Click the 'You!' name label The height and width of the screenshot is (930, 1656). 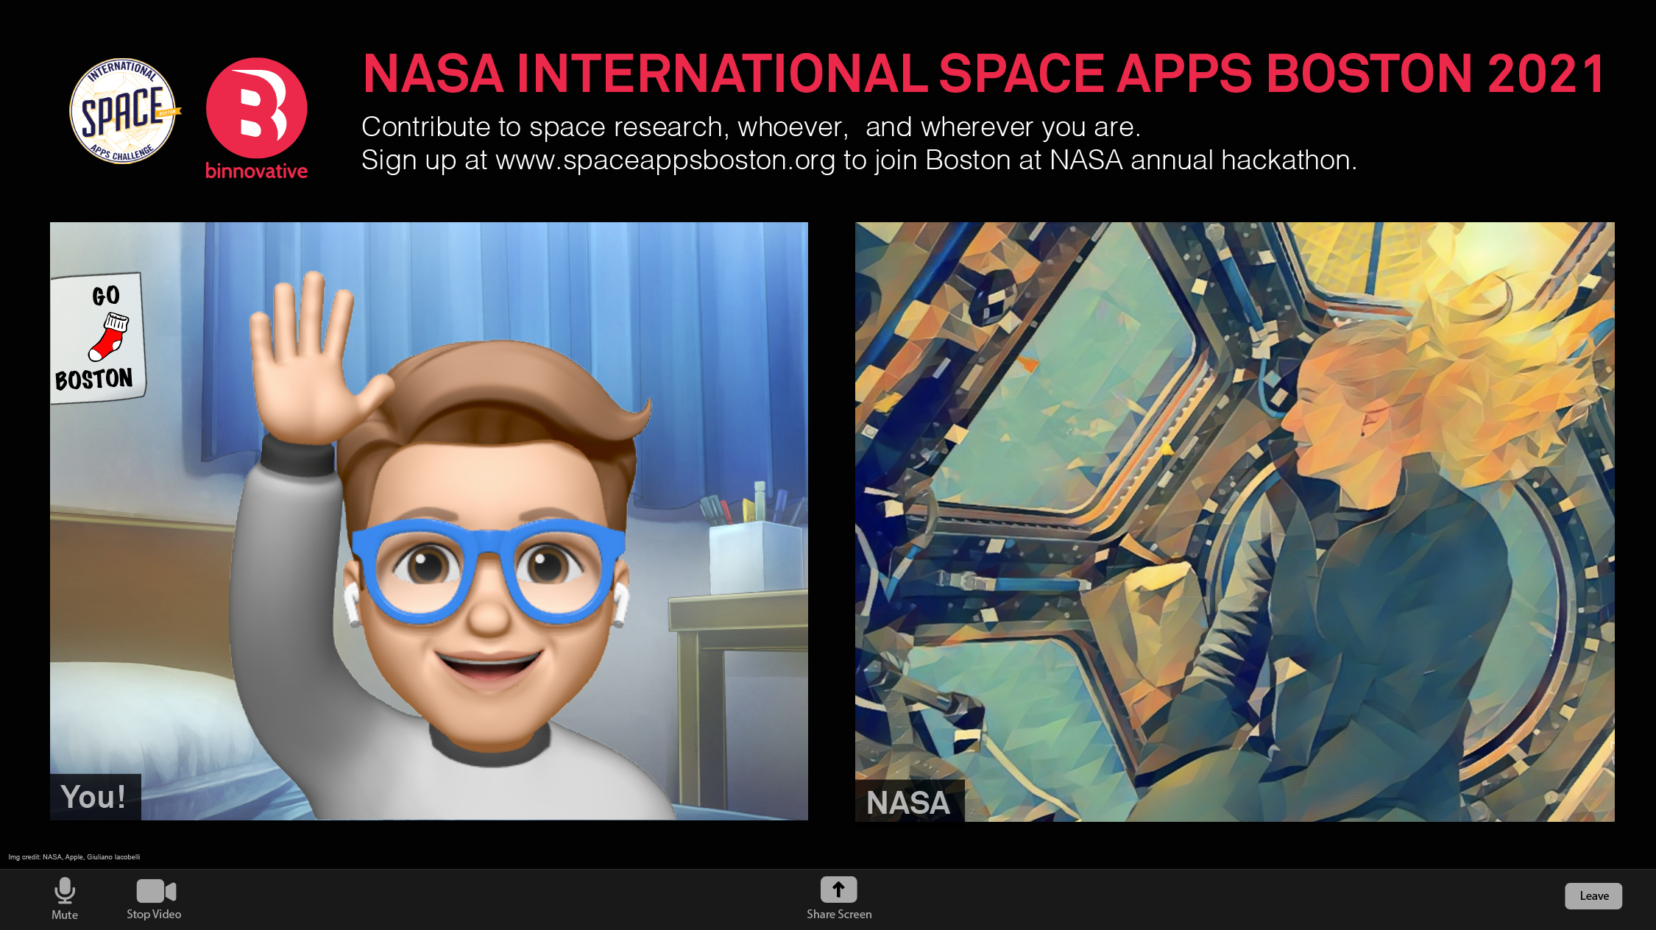tap(95, 797)
